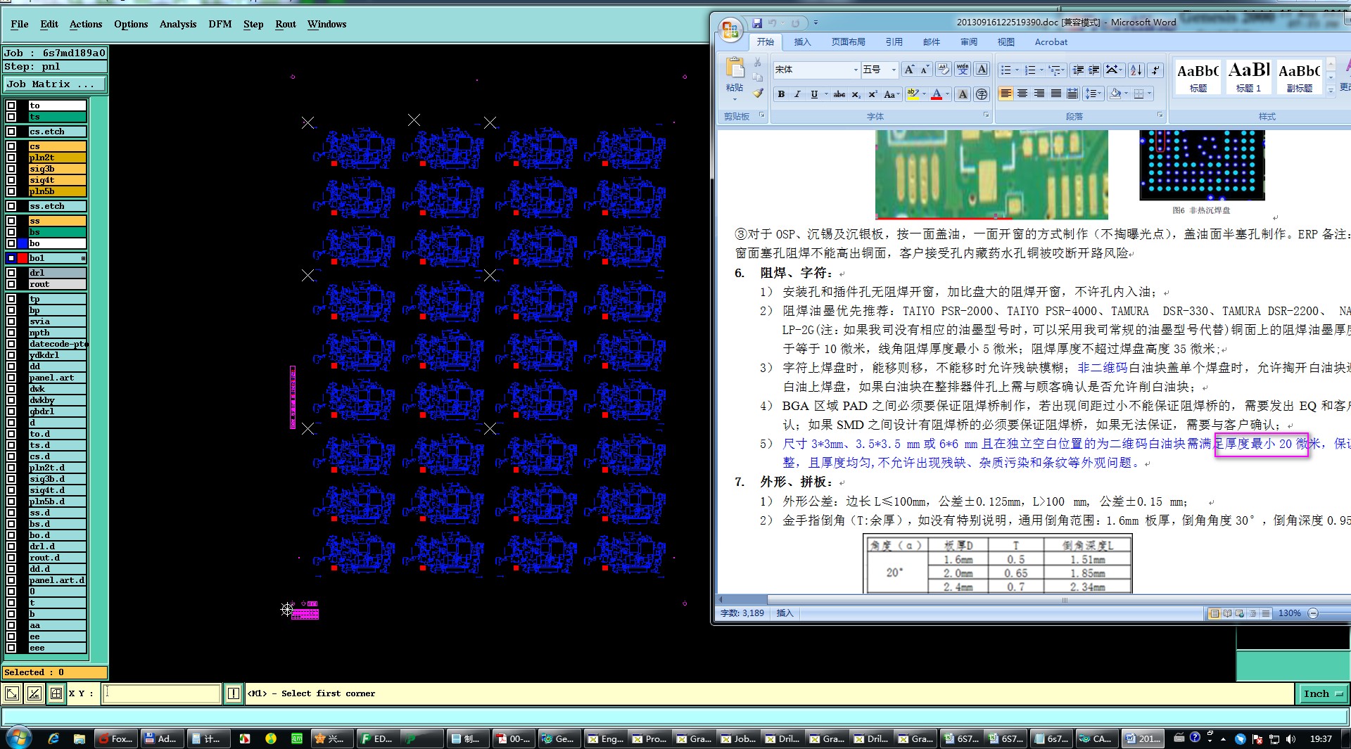Apply the 标题 1 style
1351x749 pixels.
tap(1249, 76)
